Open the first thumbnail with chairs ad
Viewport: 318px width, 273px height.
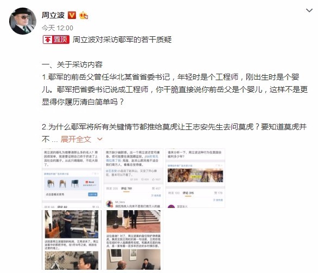tap(72, 178)
